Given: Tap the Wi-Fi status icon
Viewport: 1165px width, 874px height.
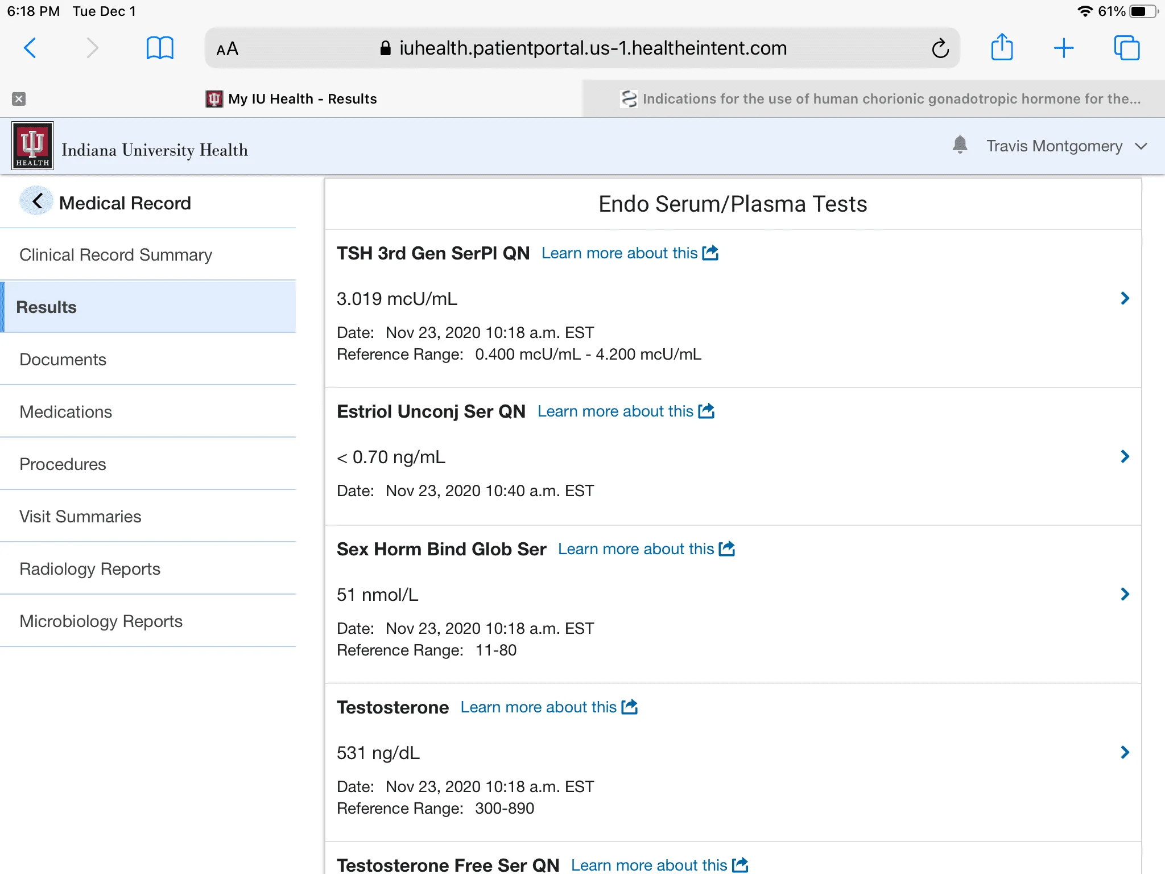Looking at the screenshot, I should [1085, 11].
